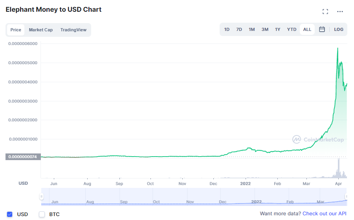354x220 pixels.
Task: Open the Check out our API link
Action: point(325,214)
